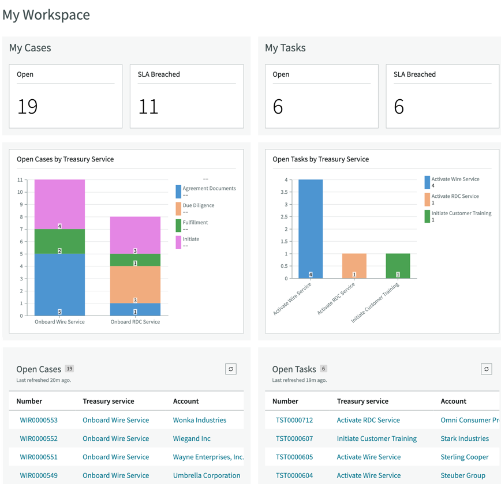Toggle Activate Wire Service legend swatch
Viewport: 501px width, 484px height.
tap(427, 182)
